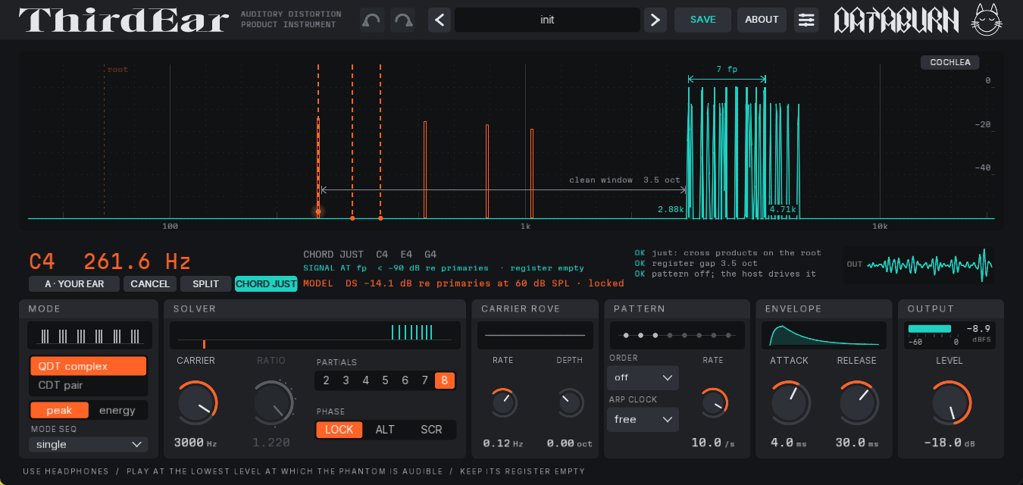Viewport: 1023px width, 485px height.
Task: Go to next preset with right chevron
Action: pos(655,20)
